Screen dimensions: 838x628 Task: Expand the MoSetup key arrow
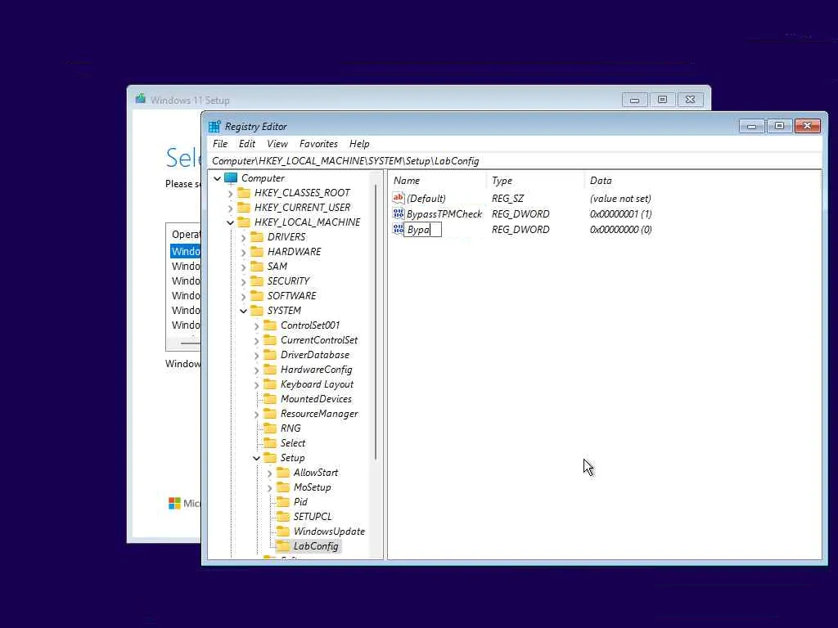pos(269,487)
